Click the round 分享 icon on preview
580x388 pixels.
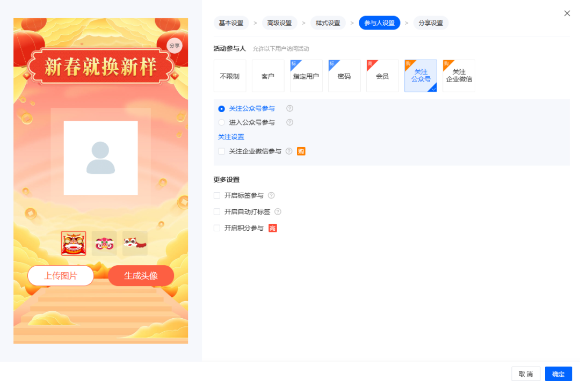tap(175, 46)
